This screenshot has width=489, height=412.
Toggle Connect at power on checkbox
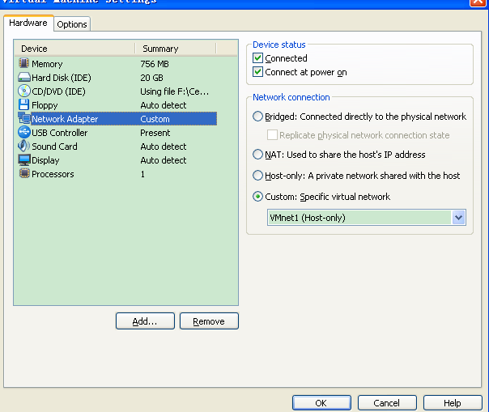(x=257, y=72)
